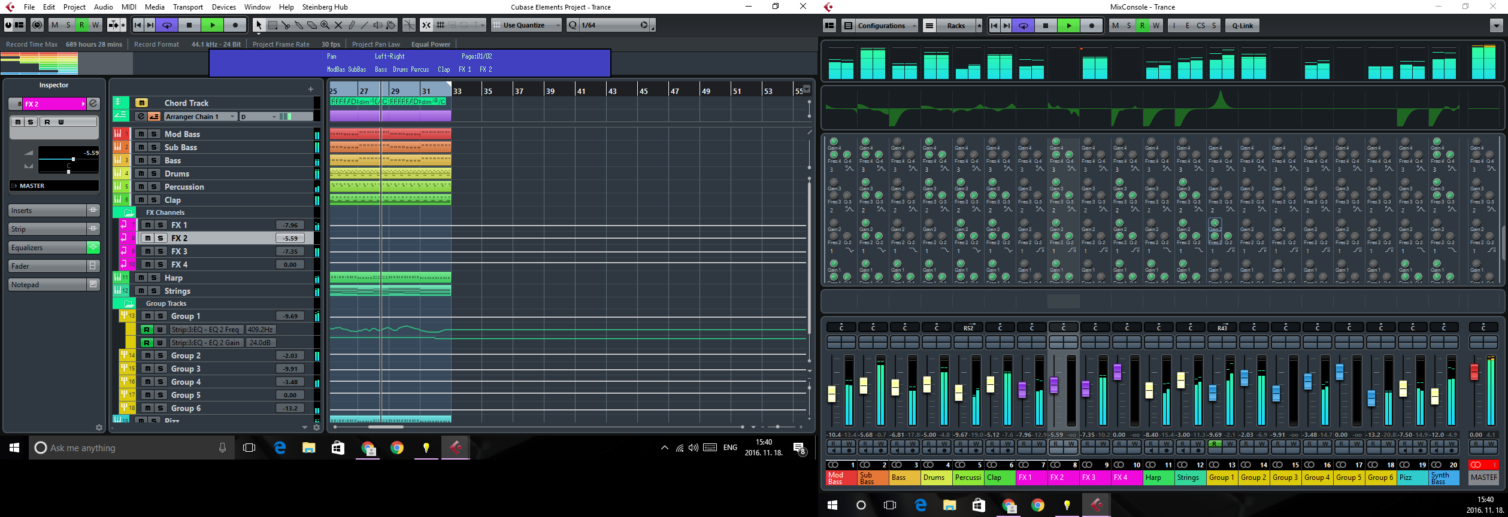The height and width of the screenshot is (517, 1508).
Task: Select the Mute X tool
Action: (338, 25)
